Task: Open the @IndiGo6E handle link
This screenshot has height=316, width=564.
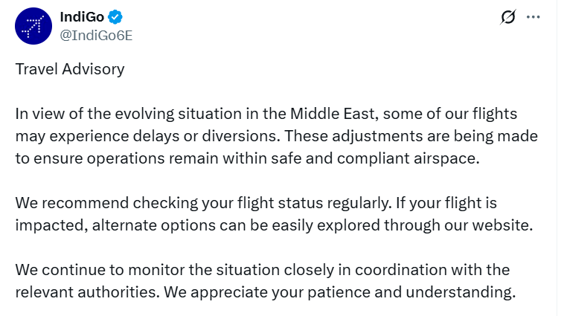Action: tap(96, 35)
